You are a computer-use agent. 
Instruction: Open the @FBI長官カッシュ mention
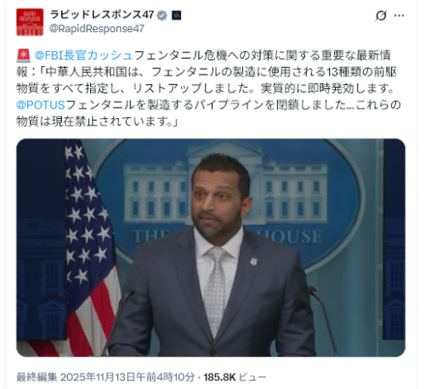[x=83, y=55]
